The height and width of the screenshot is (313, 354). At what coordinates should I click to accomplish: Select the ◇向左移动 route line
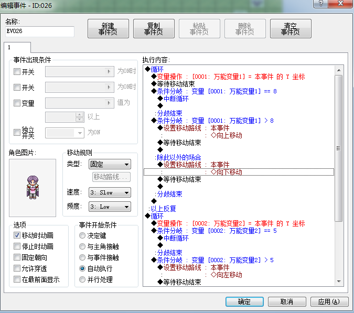[239, 275]
